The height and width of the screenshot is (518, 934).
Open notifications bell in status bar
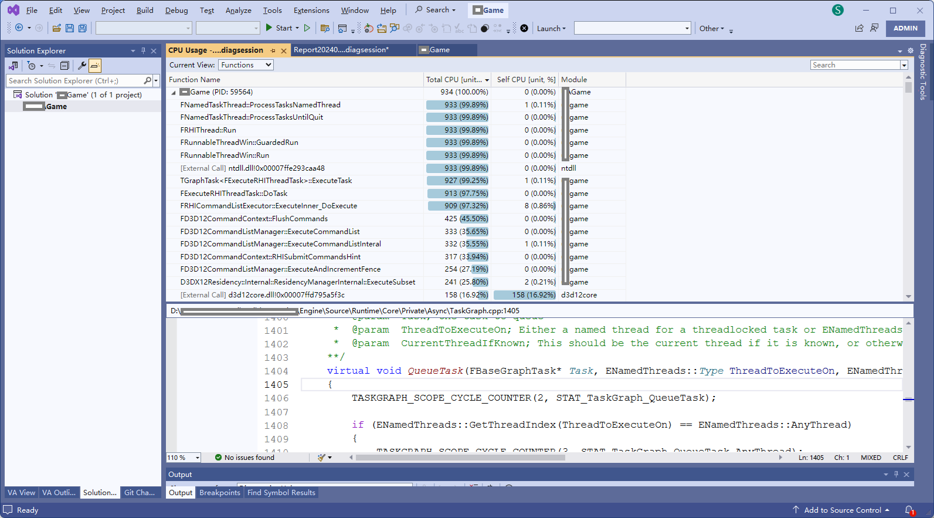tap(909, 510)
